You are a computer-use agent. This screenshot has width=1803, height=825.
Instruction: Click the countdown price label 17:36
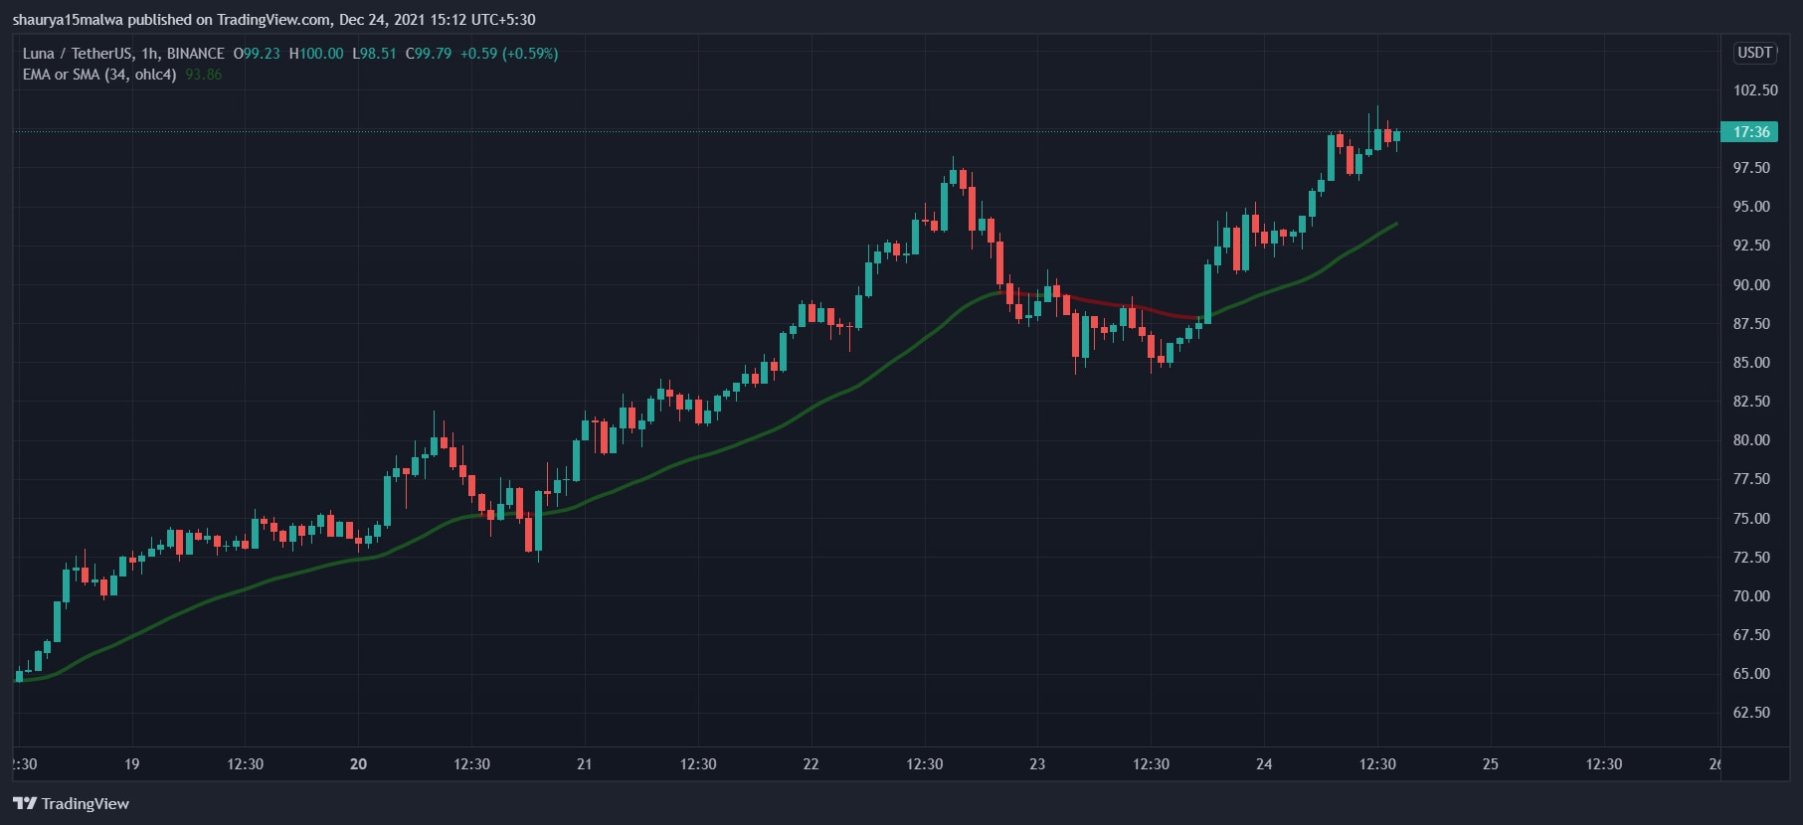coord(1751,132)
